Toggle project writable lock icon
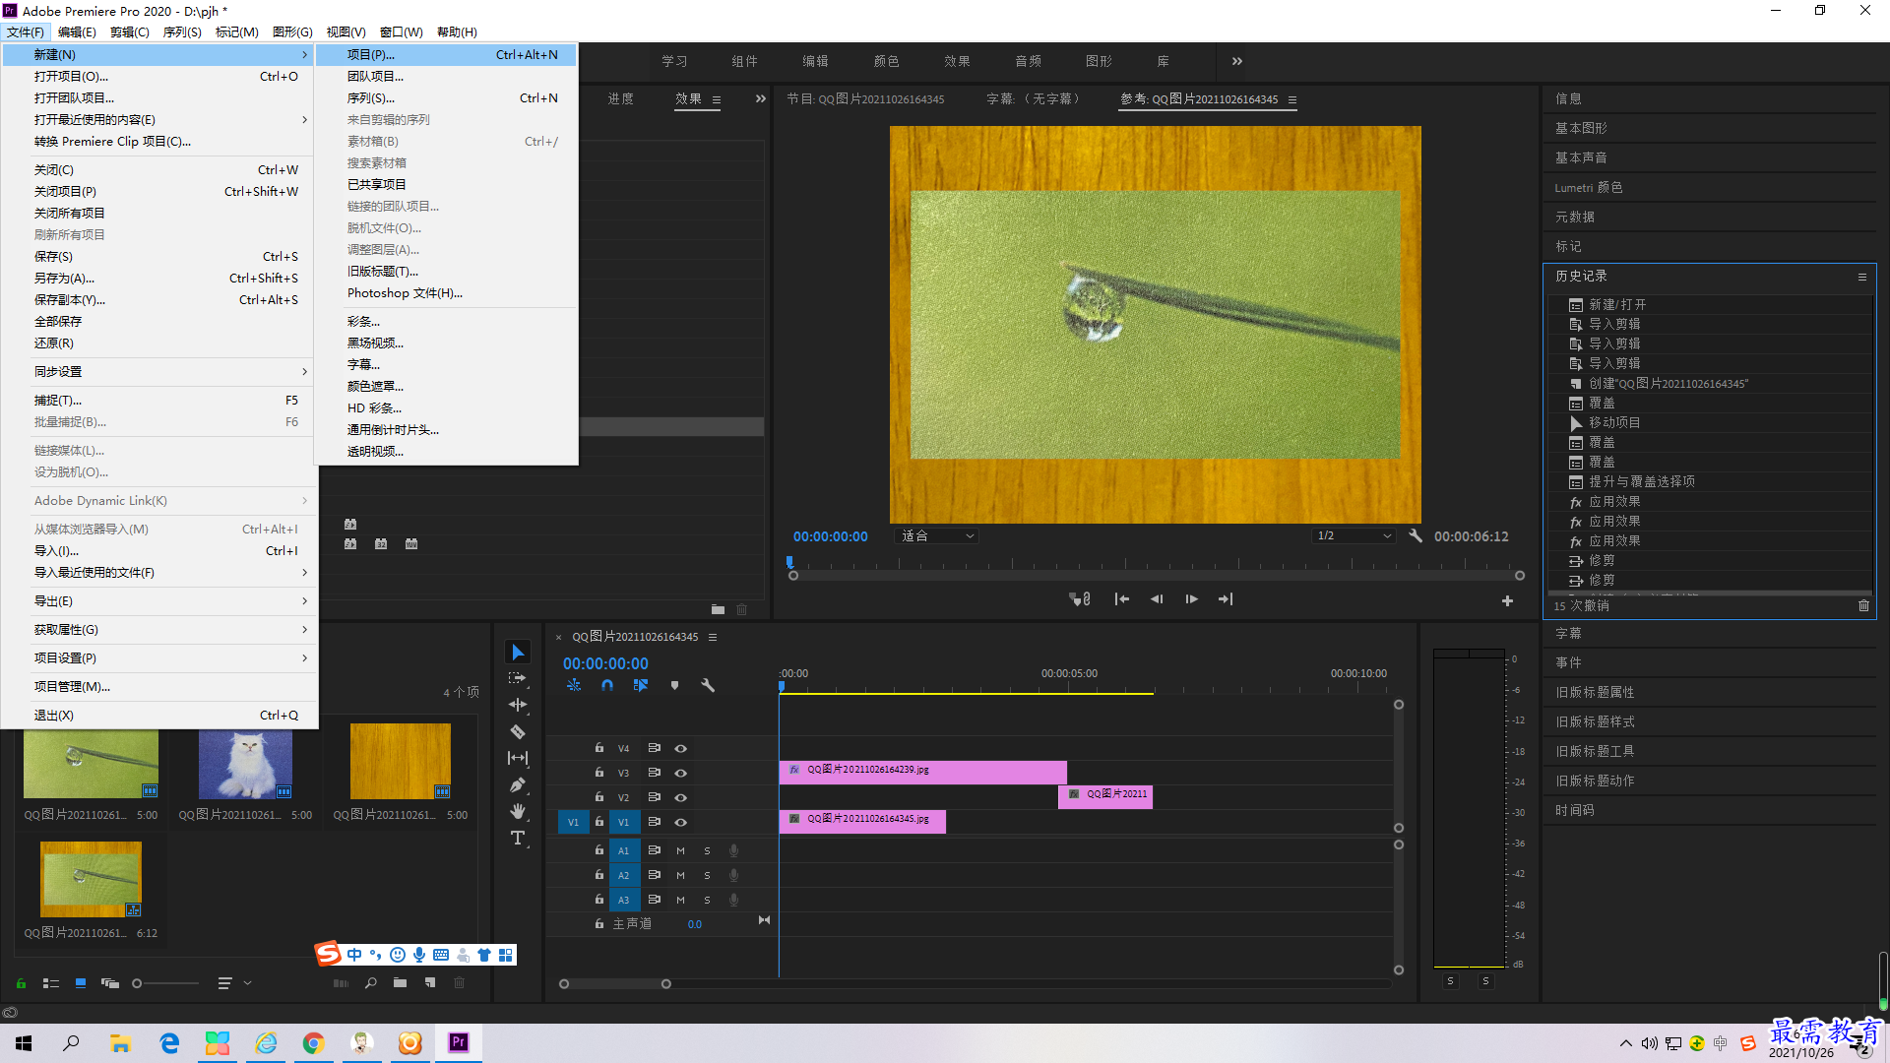The width and height of the screenshot is (1890, 1063). 21,982
